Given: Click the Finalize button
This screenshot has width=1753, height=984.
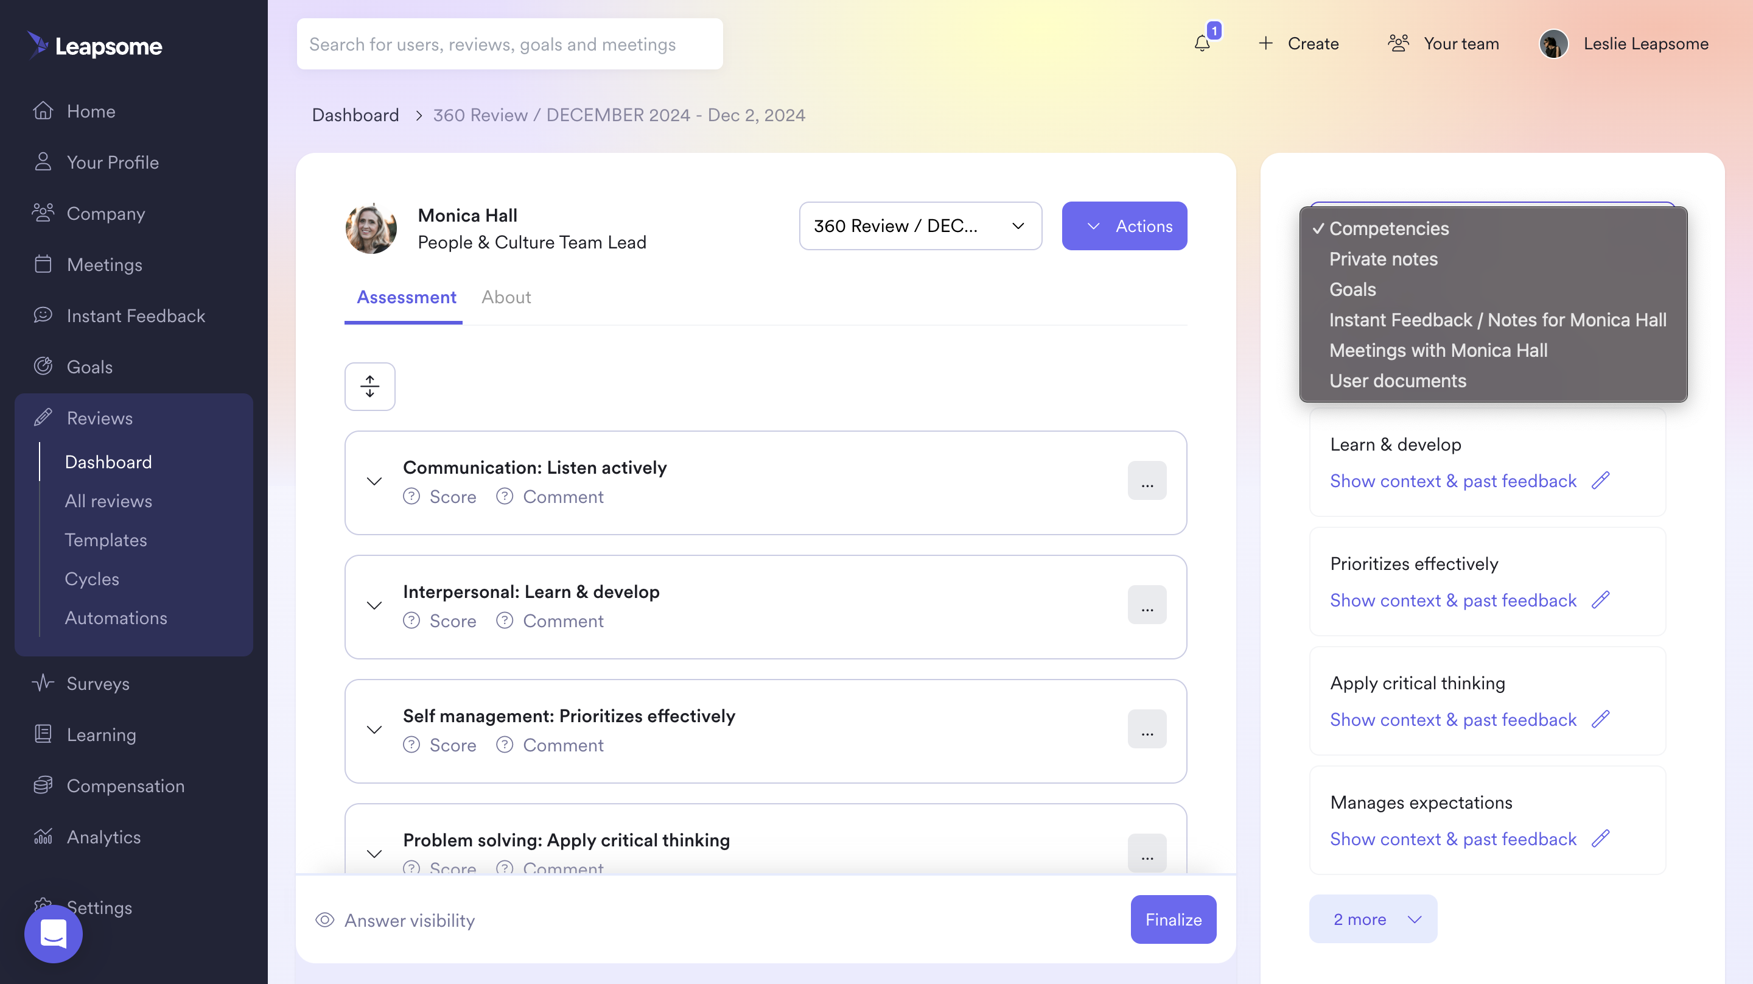Looking at the screenshot, I should [1174, 919].
